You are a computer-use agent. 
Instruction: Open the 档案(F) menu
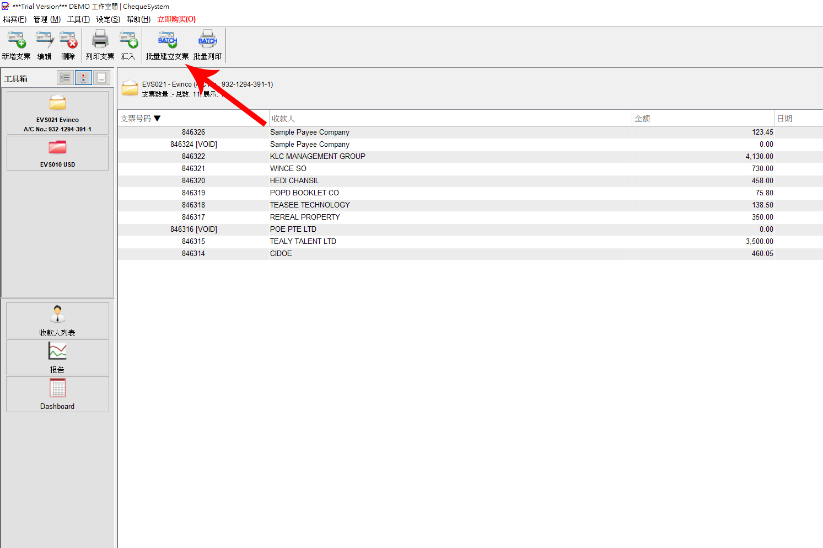pos(15,19)
